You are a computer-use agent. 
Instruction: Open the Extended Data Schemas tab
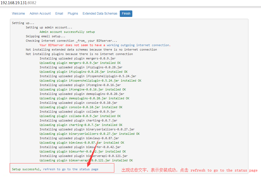click(x=100, y=14)
